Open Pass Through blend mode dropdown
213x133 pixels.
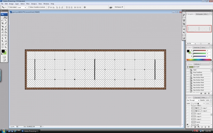coord(193,100)
